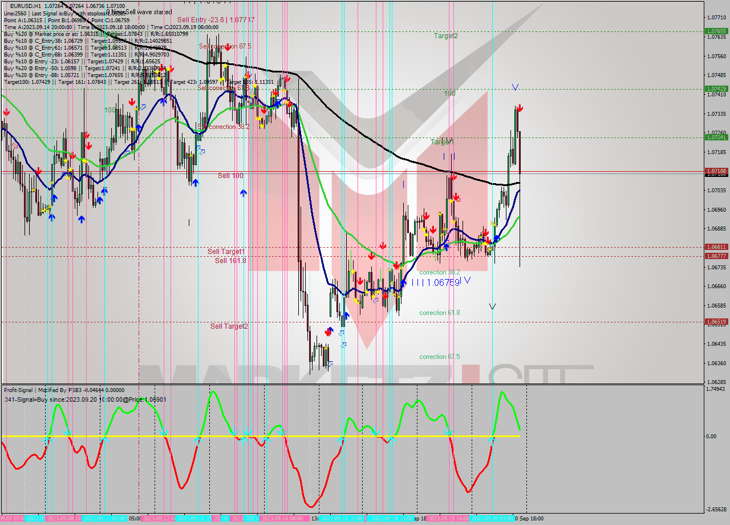The width and height of the screenshot is (730, 525).
Task: Click the blue 'I I I 1.06759' wave label
Action: pos(436,282)
